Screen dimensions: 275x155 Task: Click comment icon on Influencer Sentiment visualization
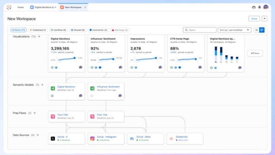click(x=100, y=67)
